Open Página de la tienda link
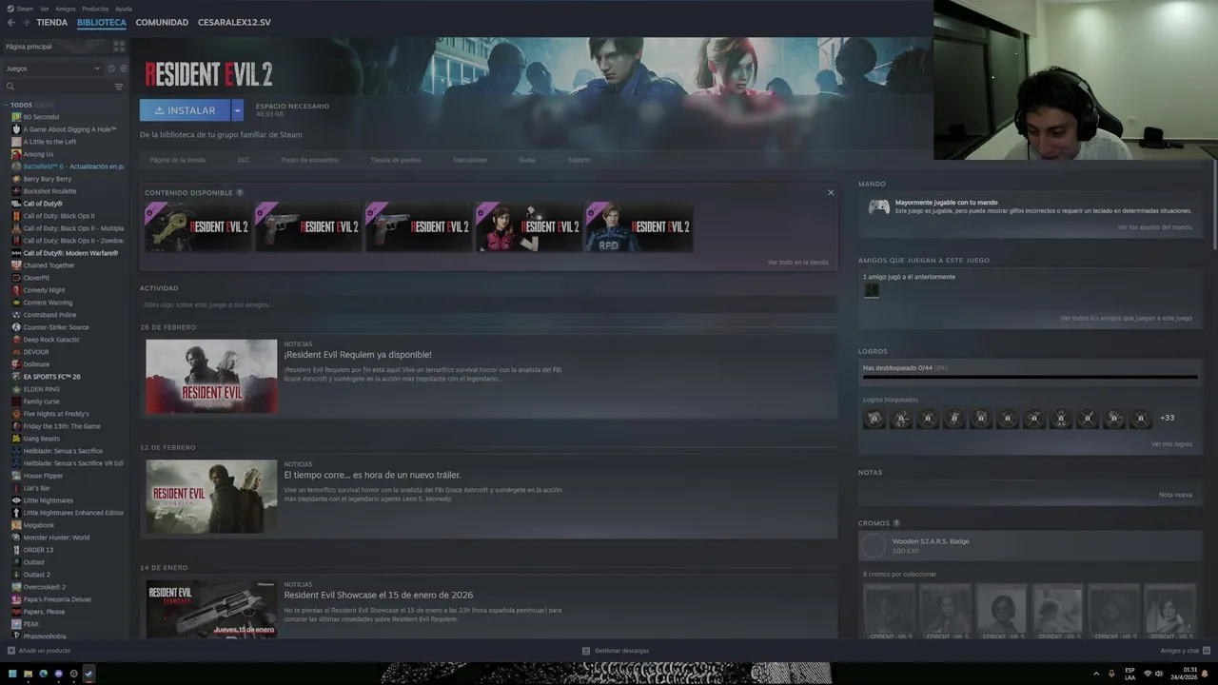The width and height of the screenshot is (1218, 685). [178, 160]
